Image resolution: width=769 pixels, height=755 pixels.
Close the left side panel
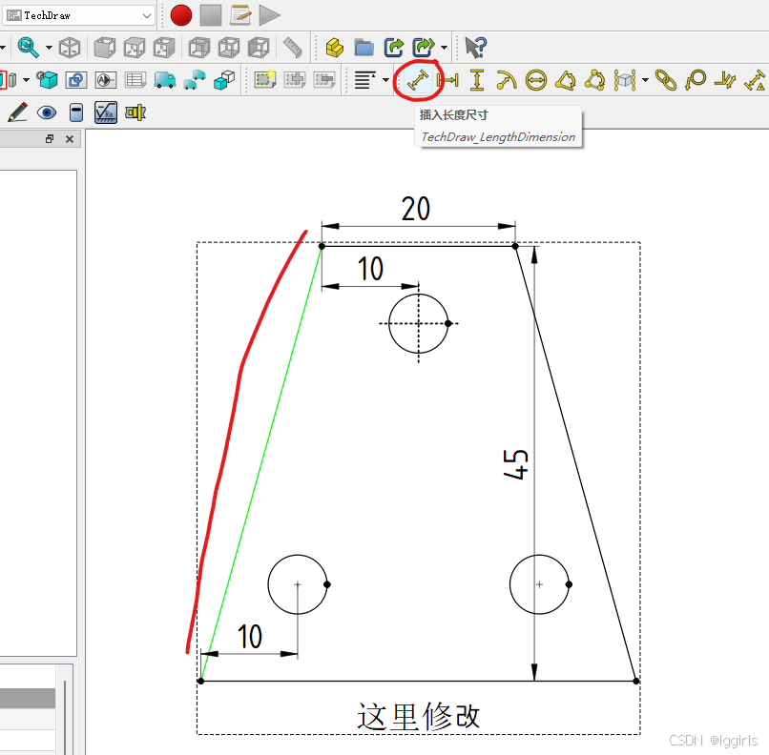70,139
